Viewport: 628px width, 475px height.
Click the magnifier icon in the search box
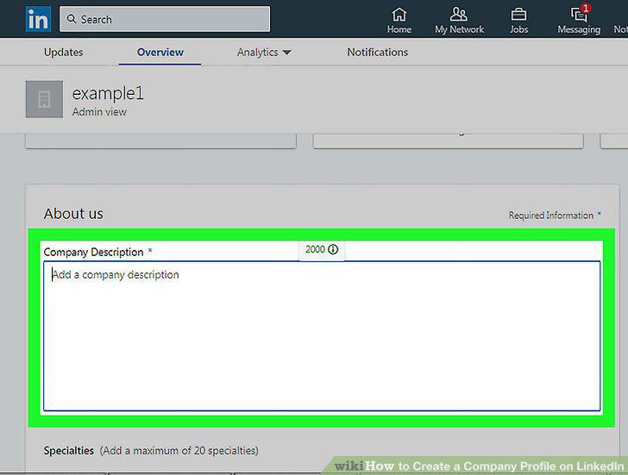click(x=72, y=19)
